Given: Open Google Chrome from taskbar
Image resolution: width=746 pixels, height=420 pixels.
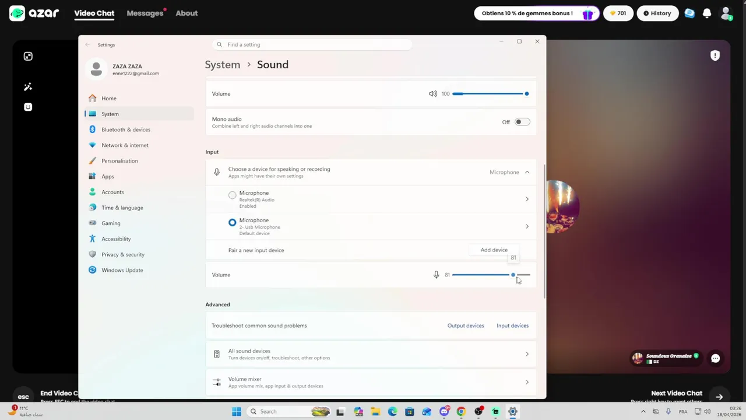Looking at the screenshot, I should (461, 411).
